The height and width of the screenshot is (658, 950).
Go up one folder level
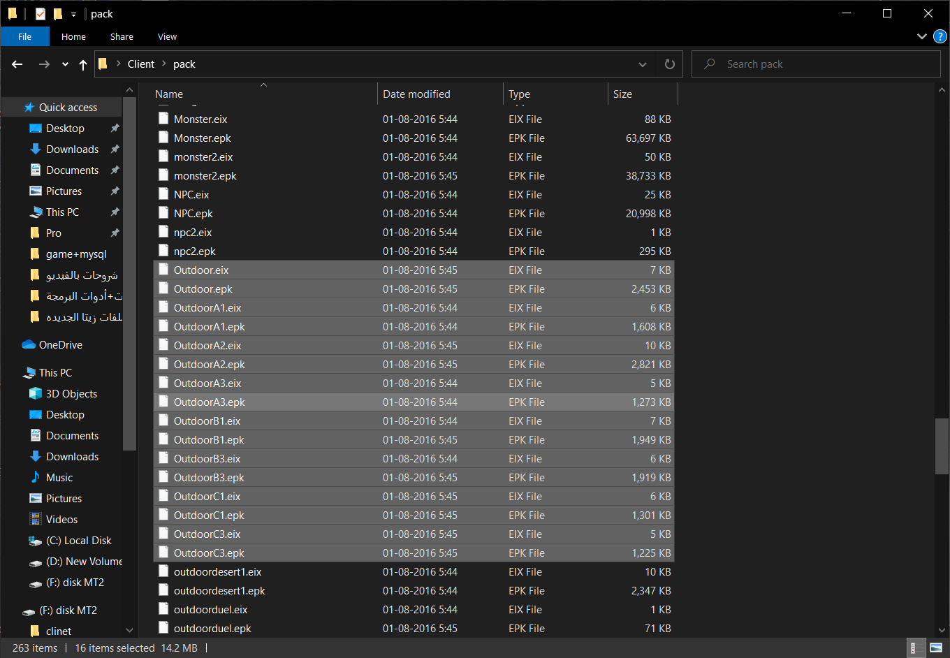(83, 64)
